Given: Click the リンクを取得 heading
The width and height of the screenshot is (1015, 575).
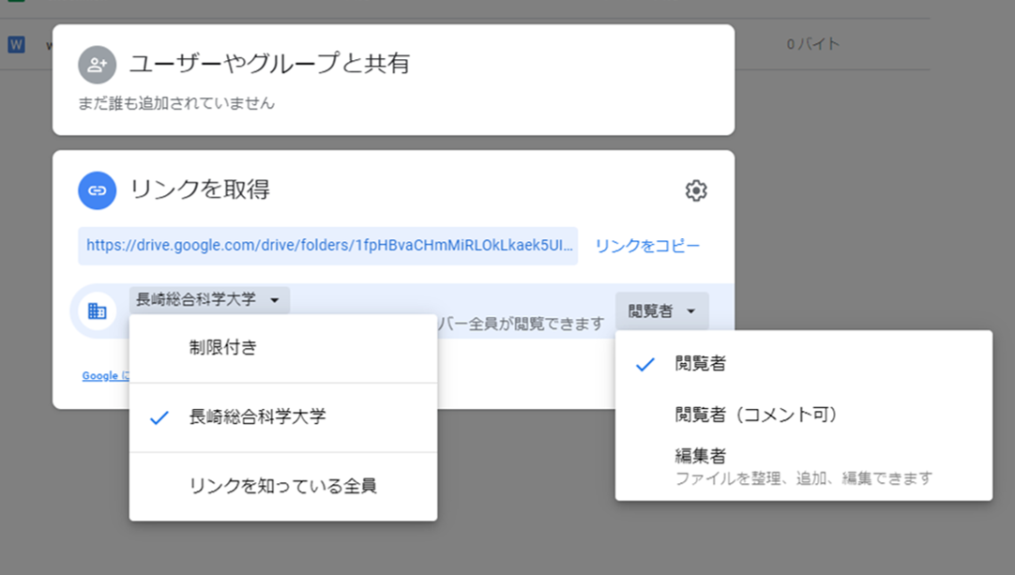Looking at the screenshot, I should tap(200, 189).
